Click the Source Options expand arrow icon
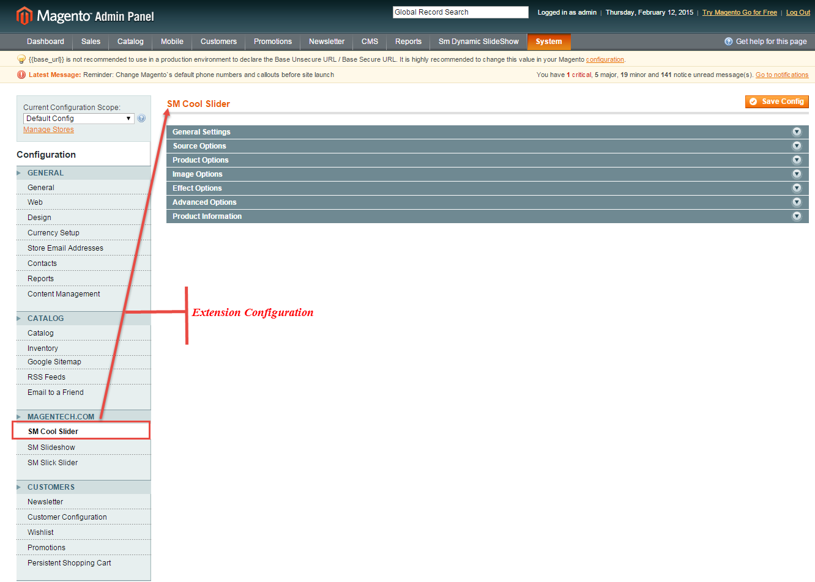The height and width of the screenshot is (582, 815). coord(797,145)
